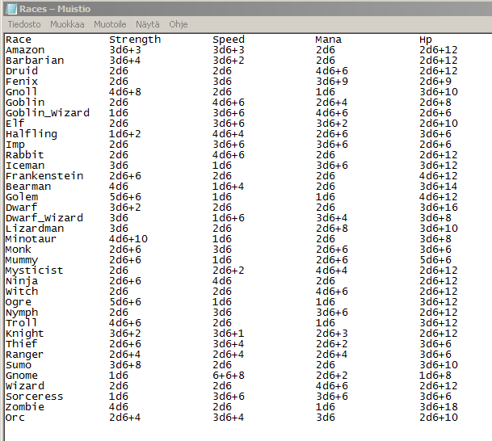Screen dimensions: 492x441
Task: Click the Speed column header text
Action: click(229, 40)
